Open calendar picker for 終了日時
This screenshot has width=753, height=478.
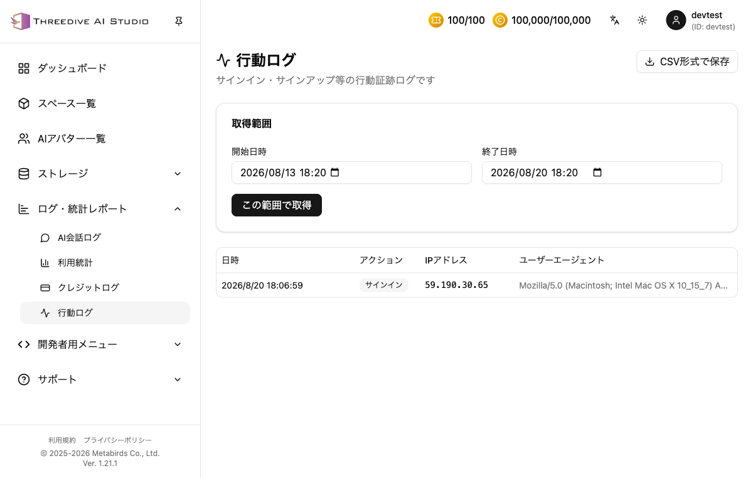click(x=597, y=173)
